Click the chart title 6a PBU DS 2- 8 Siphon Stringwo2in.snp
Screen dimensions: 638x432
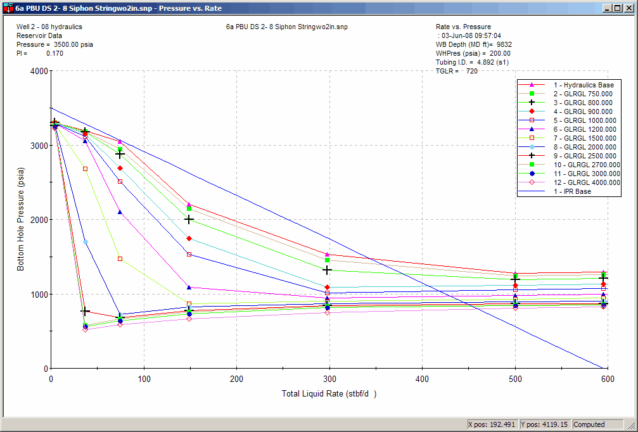[x=287, y=27]
